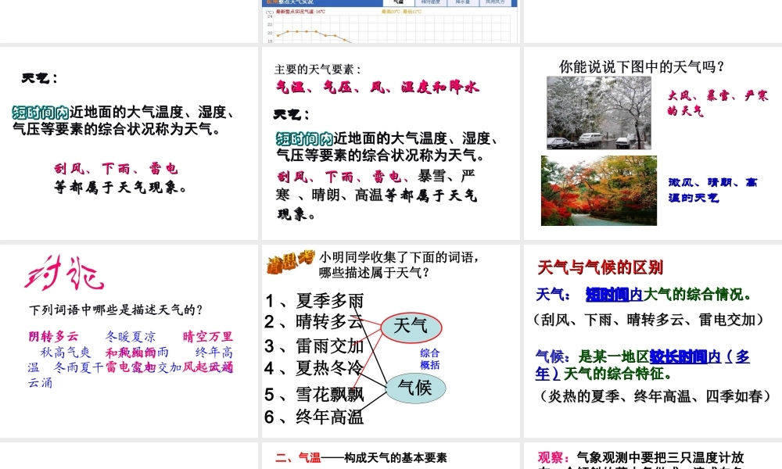The width and height of the screenshot is (782, 469).
Task: Click the text "等都属于天气现象。" on the left slide
Action: [120, 188]
